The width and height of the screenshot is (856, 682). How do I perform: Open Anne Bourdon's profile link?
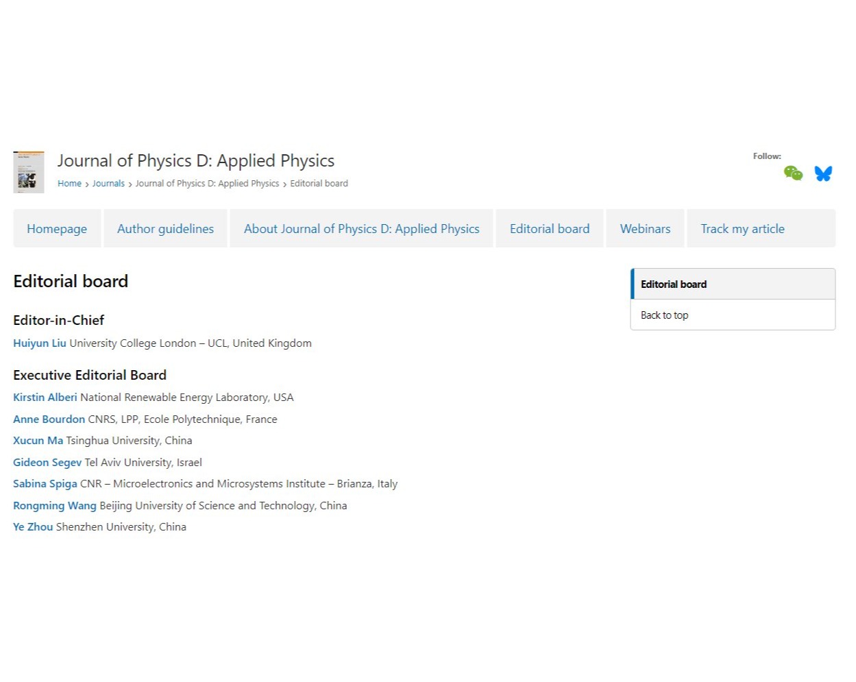pos(49,419)
